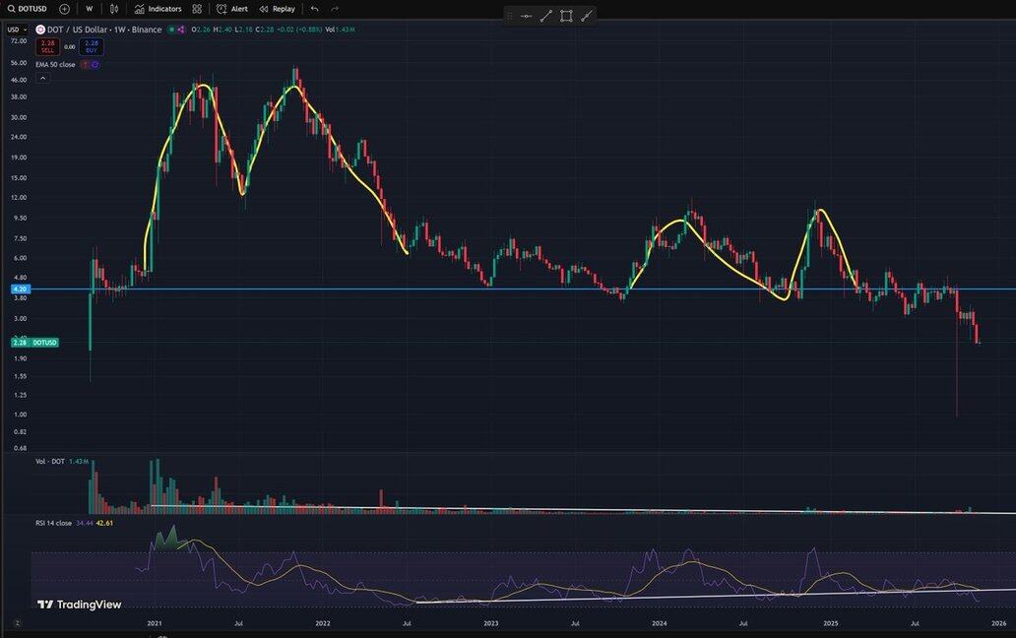Click the 4.20 horizontal line price label

tap(19, 289)
